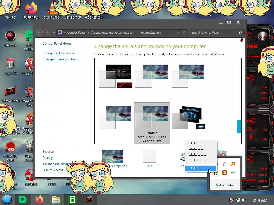
Task: Open Change desktop icons link
Action: tap(58, 53)
